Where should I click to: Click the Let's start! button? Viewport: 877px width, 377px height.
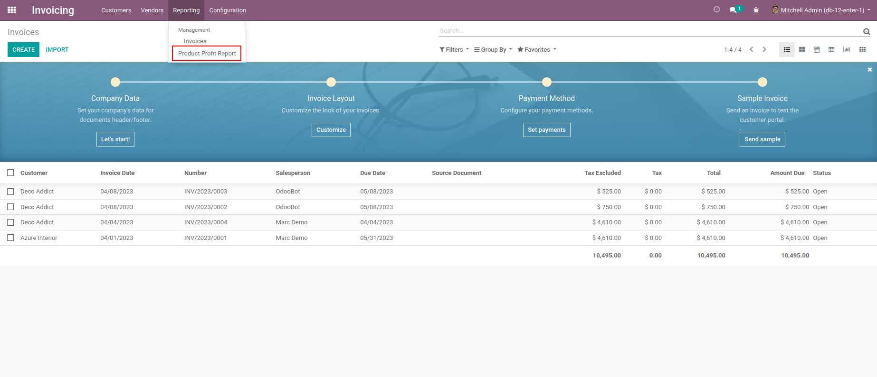[x=115, y=139]
